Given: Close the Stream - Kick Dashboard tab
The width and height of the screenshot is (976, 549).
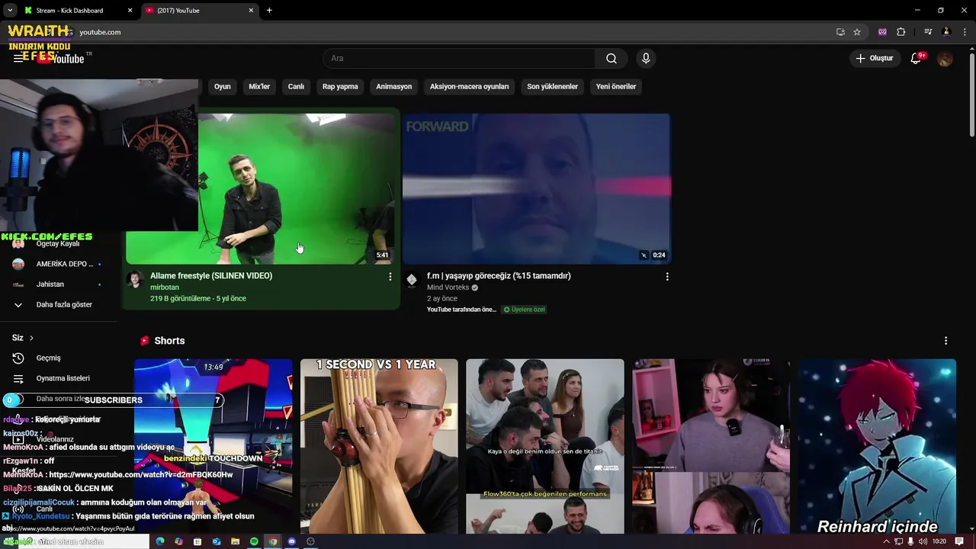Looking at the screenshot, I should 130,11.
